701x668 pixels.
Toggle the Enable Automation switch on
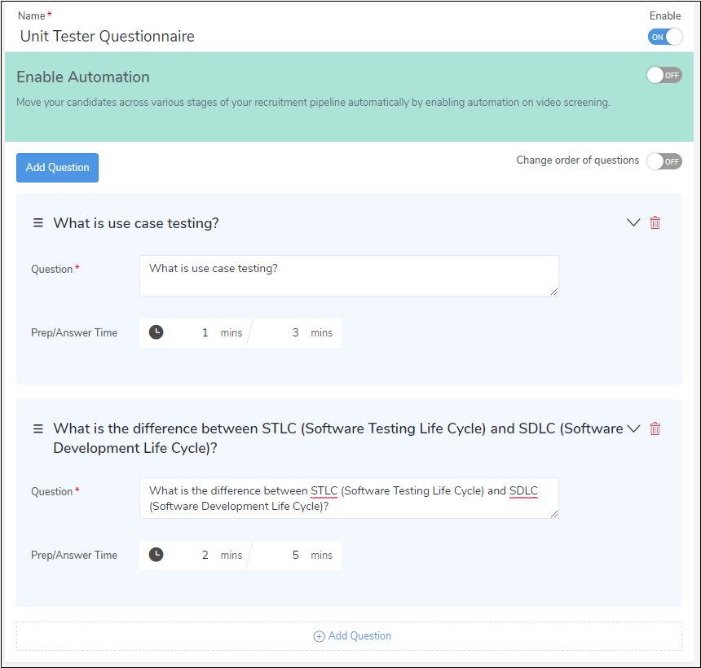(664, 75)
